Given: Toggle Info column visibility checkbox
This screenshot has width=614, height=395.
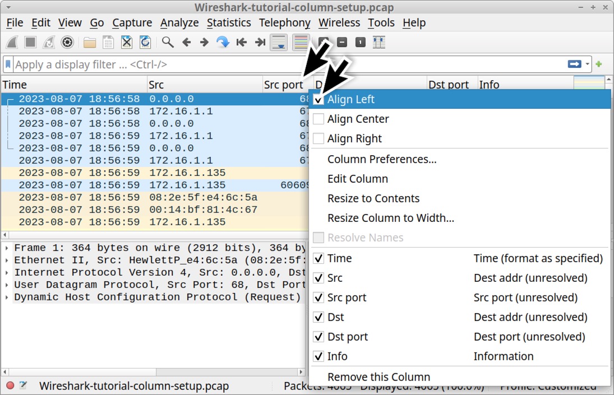Looking at the screenshot, I should tap(318, 356).
